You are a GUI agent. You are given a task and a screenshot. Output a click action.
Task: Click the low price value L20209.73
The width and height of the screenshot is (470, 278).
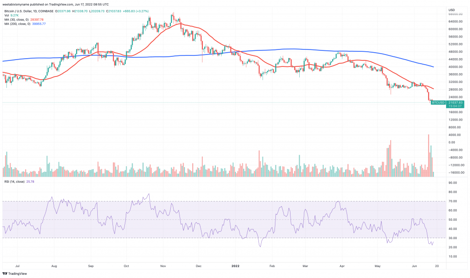[97, 11]
